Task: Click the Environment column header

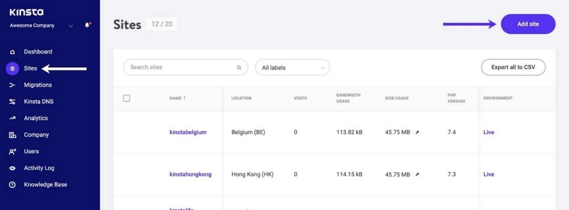Action: click(498, 98)
